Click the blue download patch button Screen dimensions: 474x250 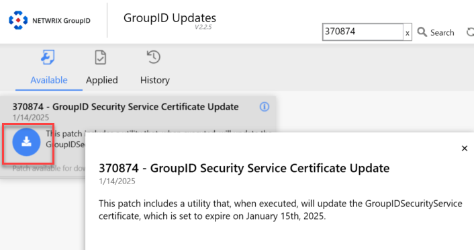(26, 142)
